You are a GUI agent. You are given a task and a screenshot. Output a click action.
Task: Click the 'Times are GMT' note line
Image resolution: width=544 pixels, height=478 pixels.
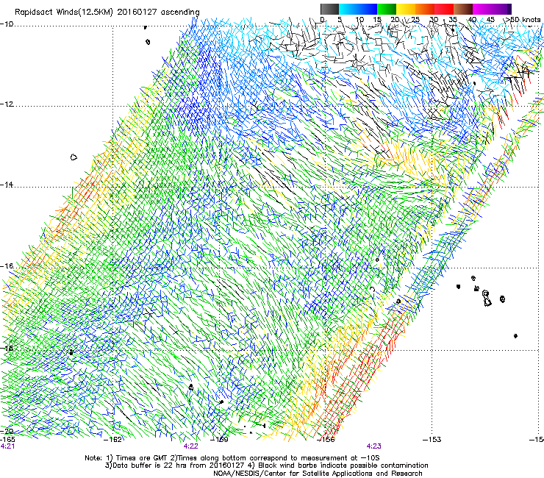[x=232, y=458]
